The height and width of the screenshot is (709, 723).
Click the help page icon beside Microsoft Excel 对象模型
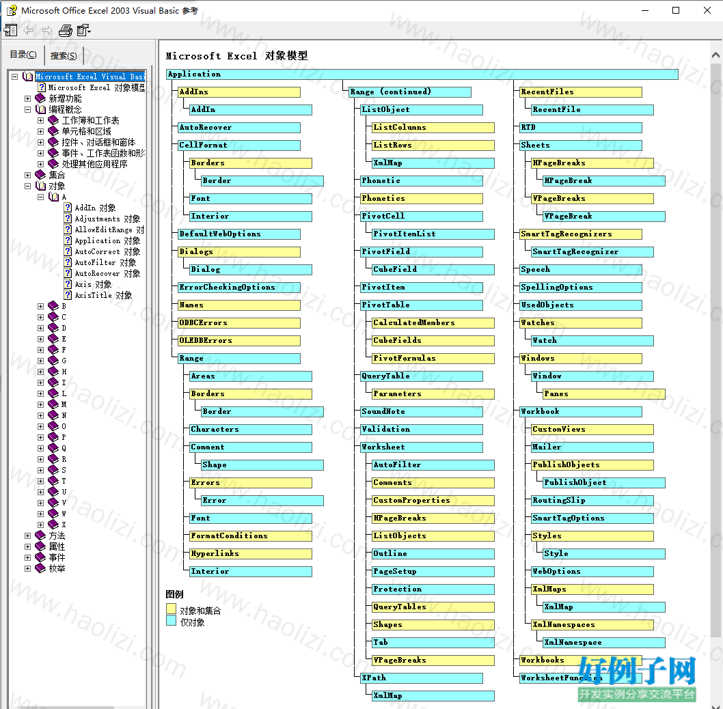42,87
